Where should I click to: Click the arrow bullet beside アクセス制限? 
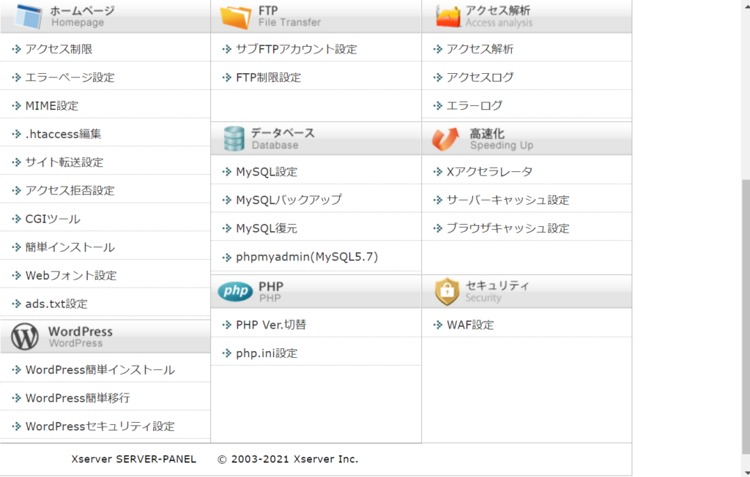(x=17, y=49)
